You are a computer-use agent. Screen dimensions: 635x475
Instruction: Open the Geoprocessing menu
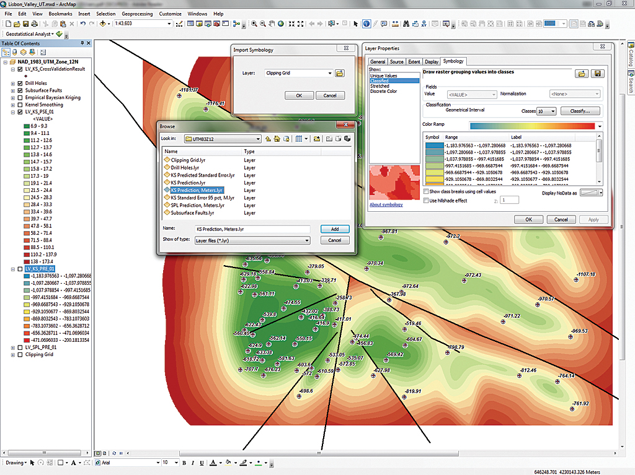pyautogui.click(x=138, y=13)
